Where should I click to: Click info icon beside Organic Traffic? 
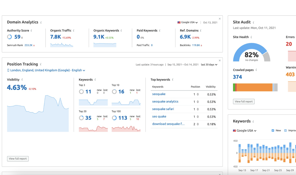point(74,31)
